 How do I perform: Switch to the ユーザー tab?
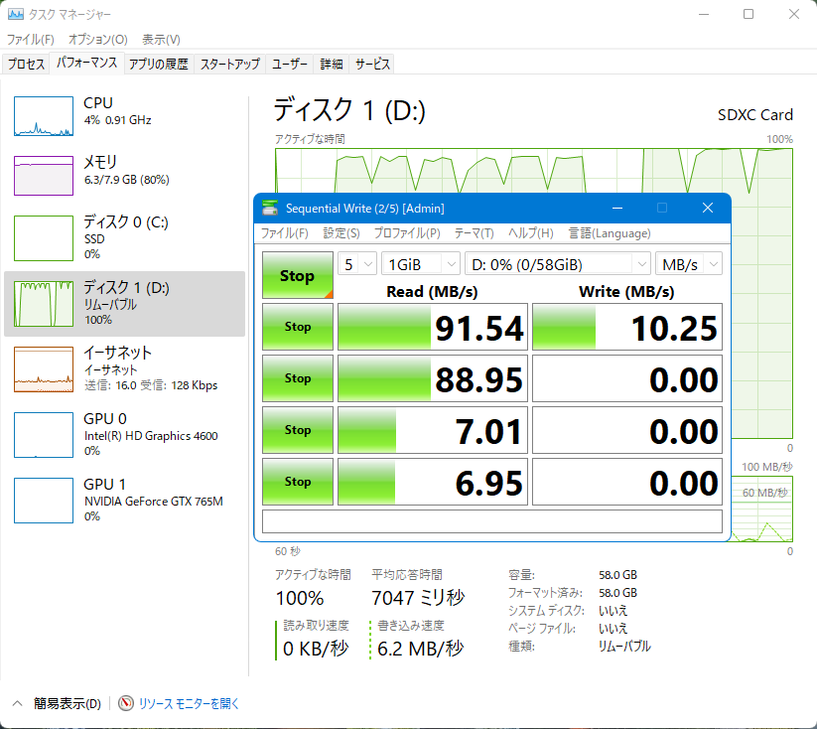(290, 65)
